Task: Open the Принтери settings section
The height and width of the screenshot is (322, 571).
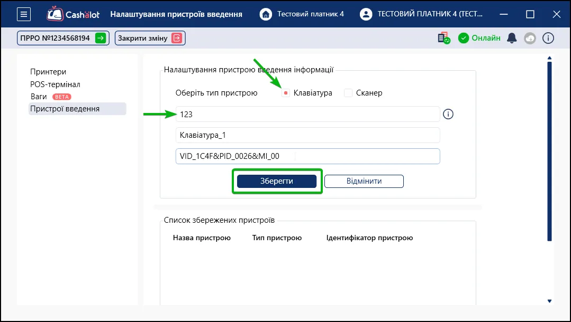Action: coord(48,72)
